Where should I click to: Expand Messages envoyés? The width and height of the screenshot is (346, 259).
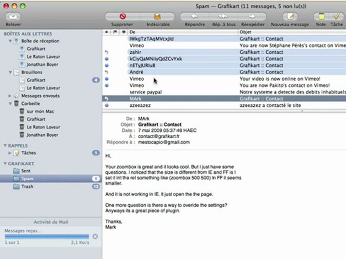[10, 96]
